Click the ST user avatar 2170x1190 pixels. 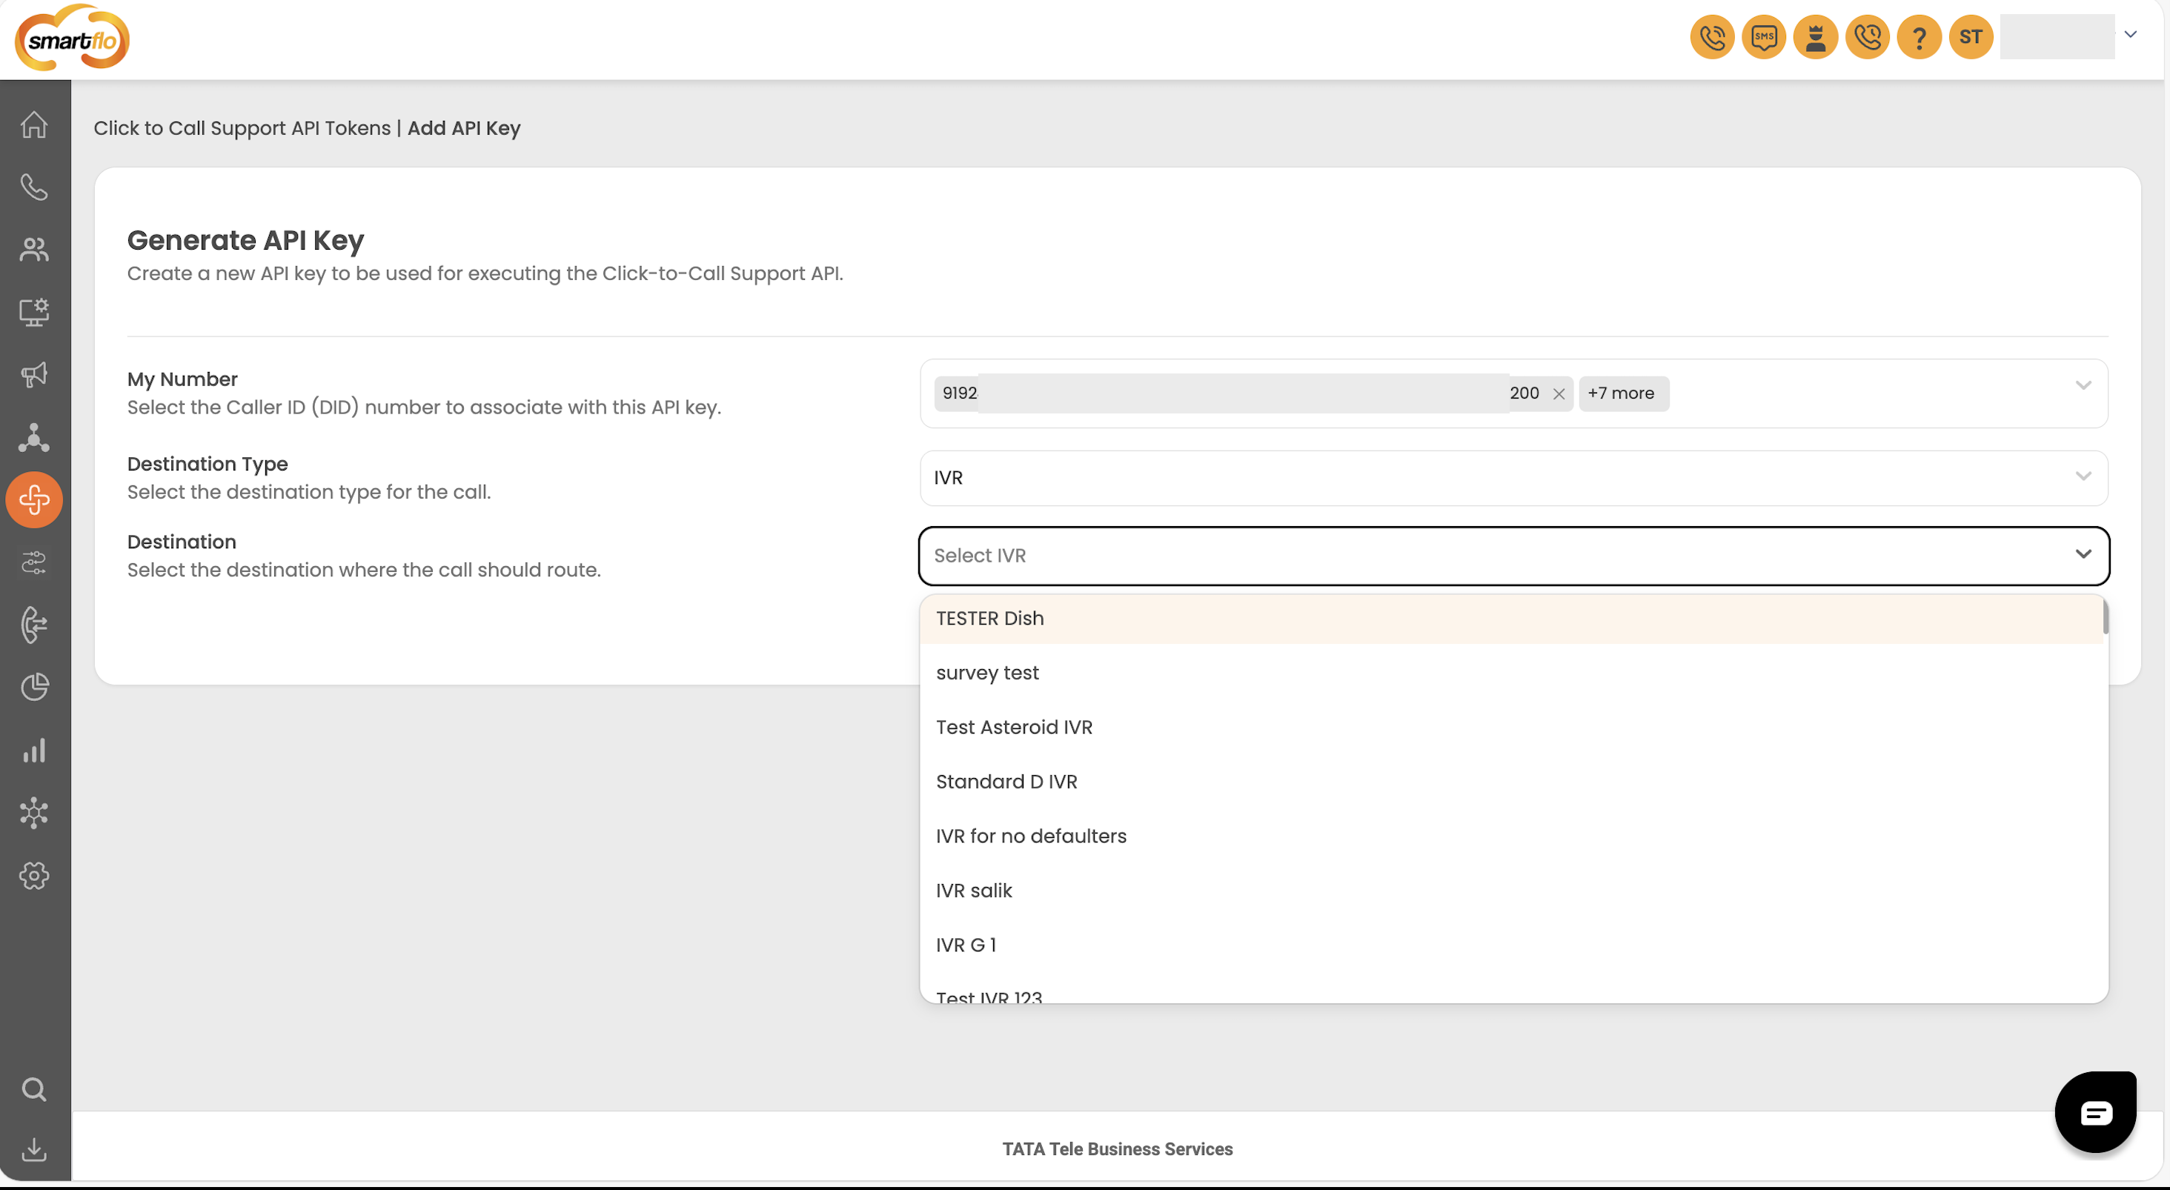click(x=1971, y=37)
